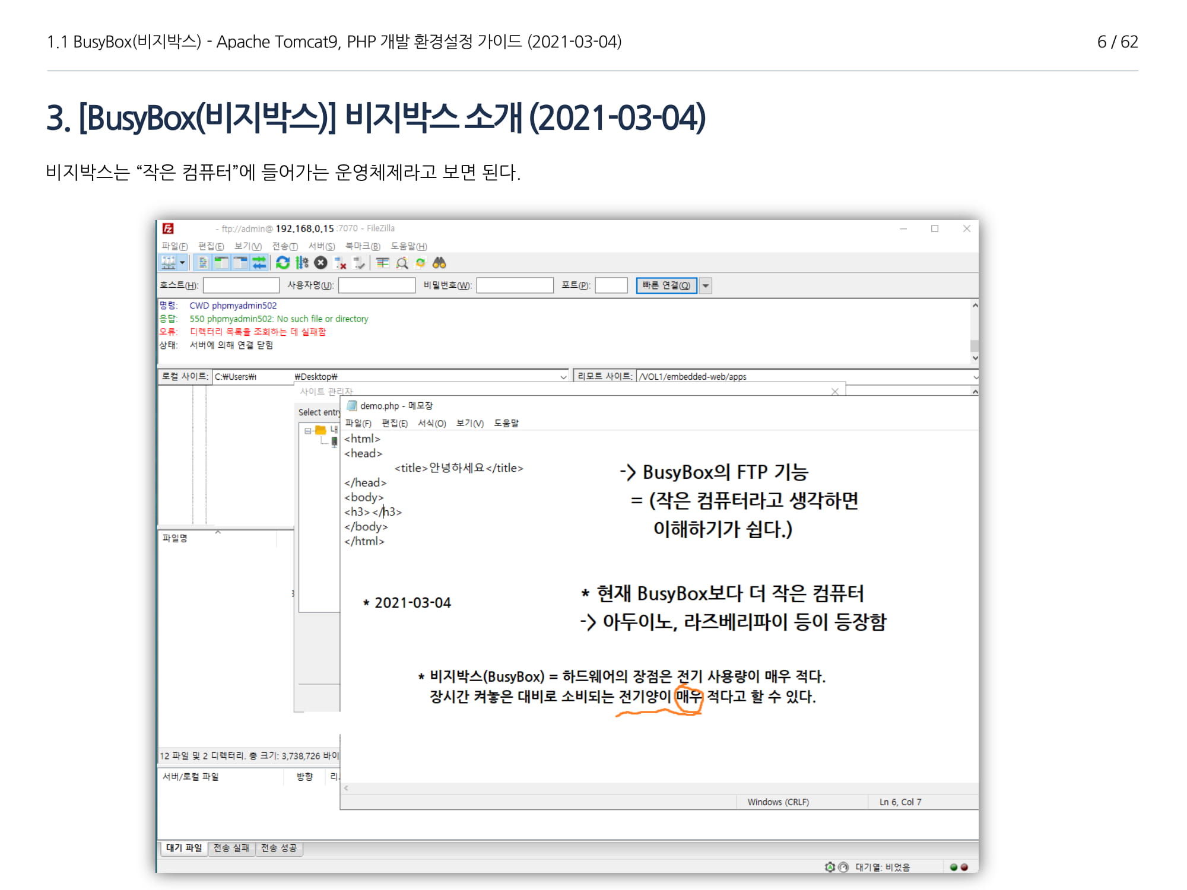Toggle transfer queue display icon
The height and width of the screenshot is (890, 1187).
click(259, 262)
